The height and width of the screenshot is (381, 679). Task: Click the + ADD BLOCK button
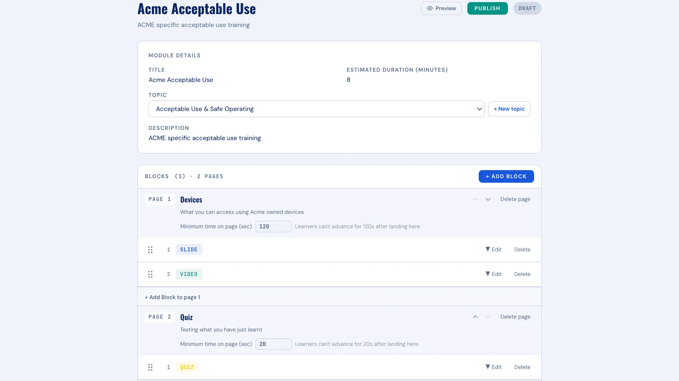506,177
